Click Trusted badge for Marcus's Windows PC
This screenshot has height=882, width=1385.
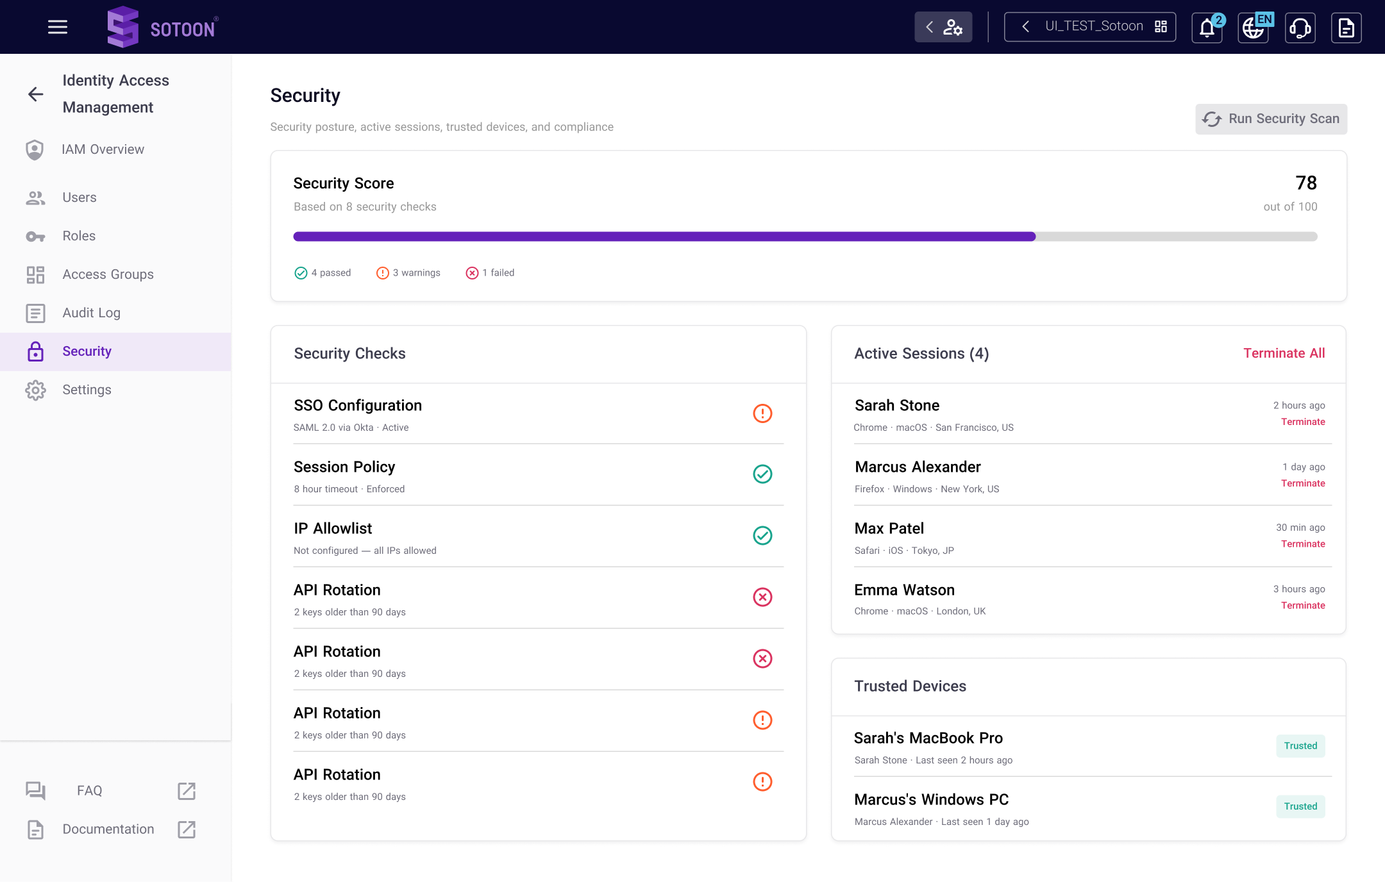click(x=1300, y=806)
